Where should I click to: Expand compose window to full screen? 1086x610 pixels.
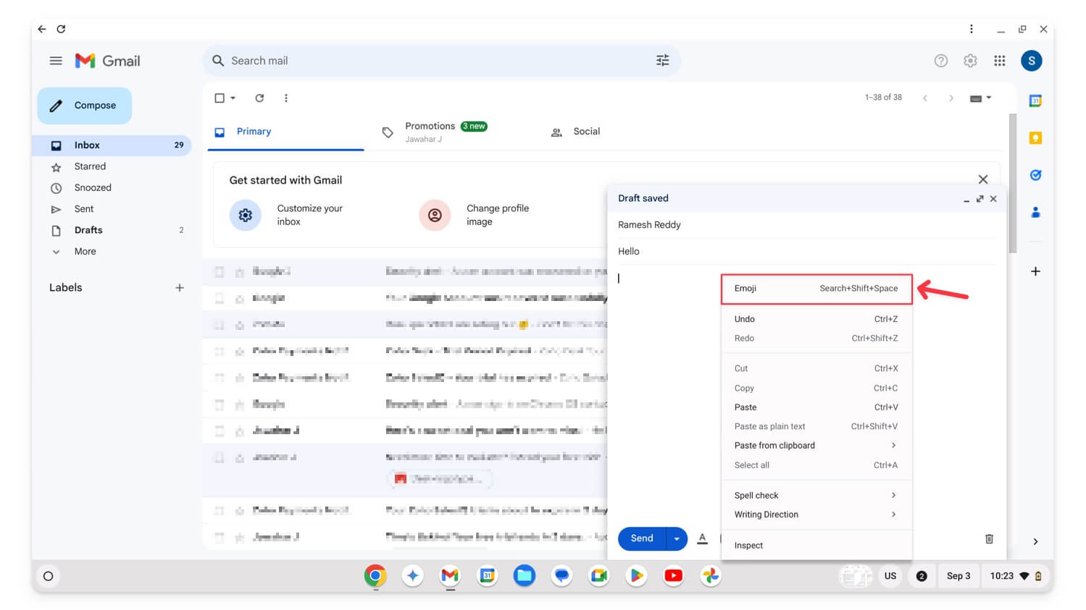tap(980, 199)
